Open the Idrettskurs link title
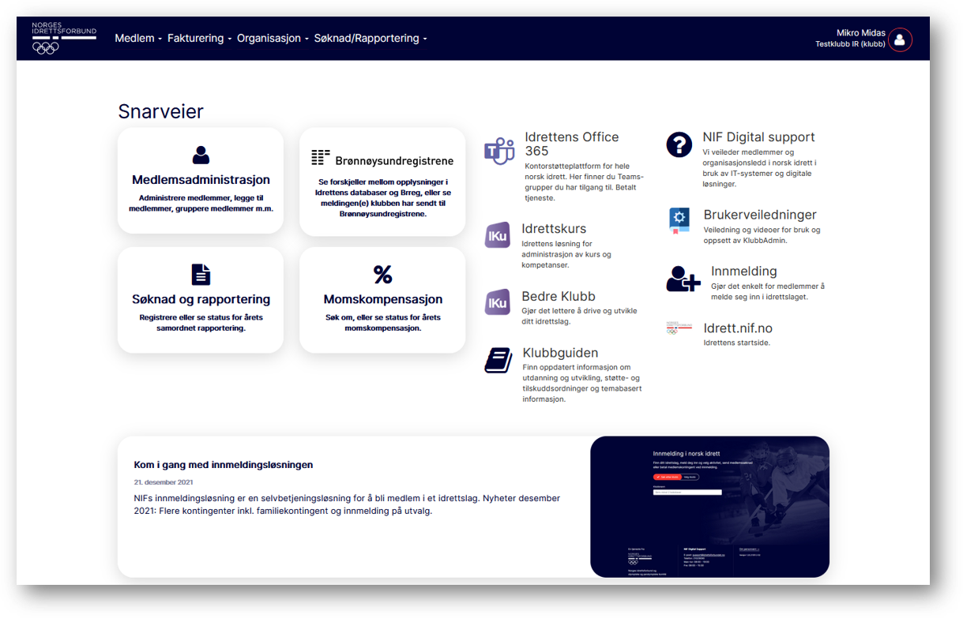Viewport: 963px width, 618px height. click(x=554, y=229)
